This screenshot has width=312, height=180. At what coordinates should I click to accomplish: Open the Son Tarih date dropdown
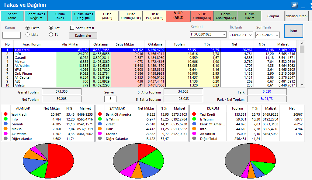(277, 35)
